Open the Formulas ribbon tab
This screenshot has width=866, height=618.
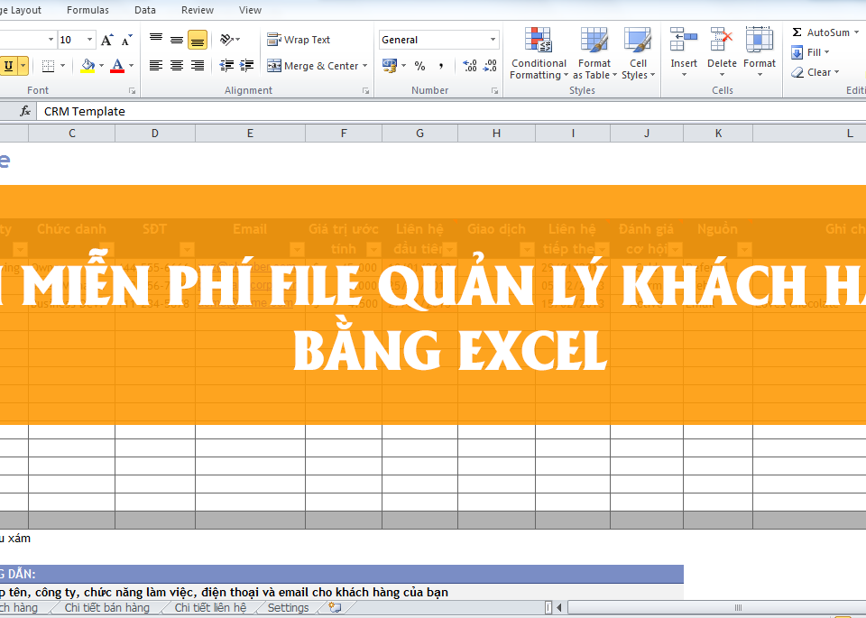pos(88,10)
